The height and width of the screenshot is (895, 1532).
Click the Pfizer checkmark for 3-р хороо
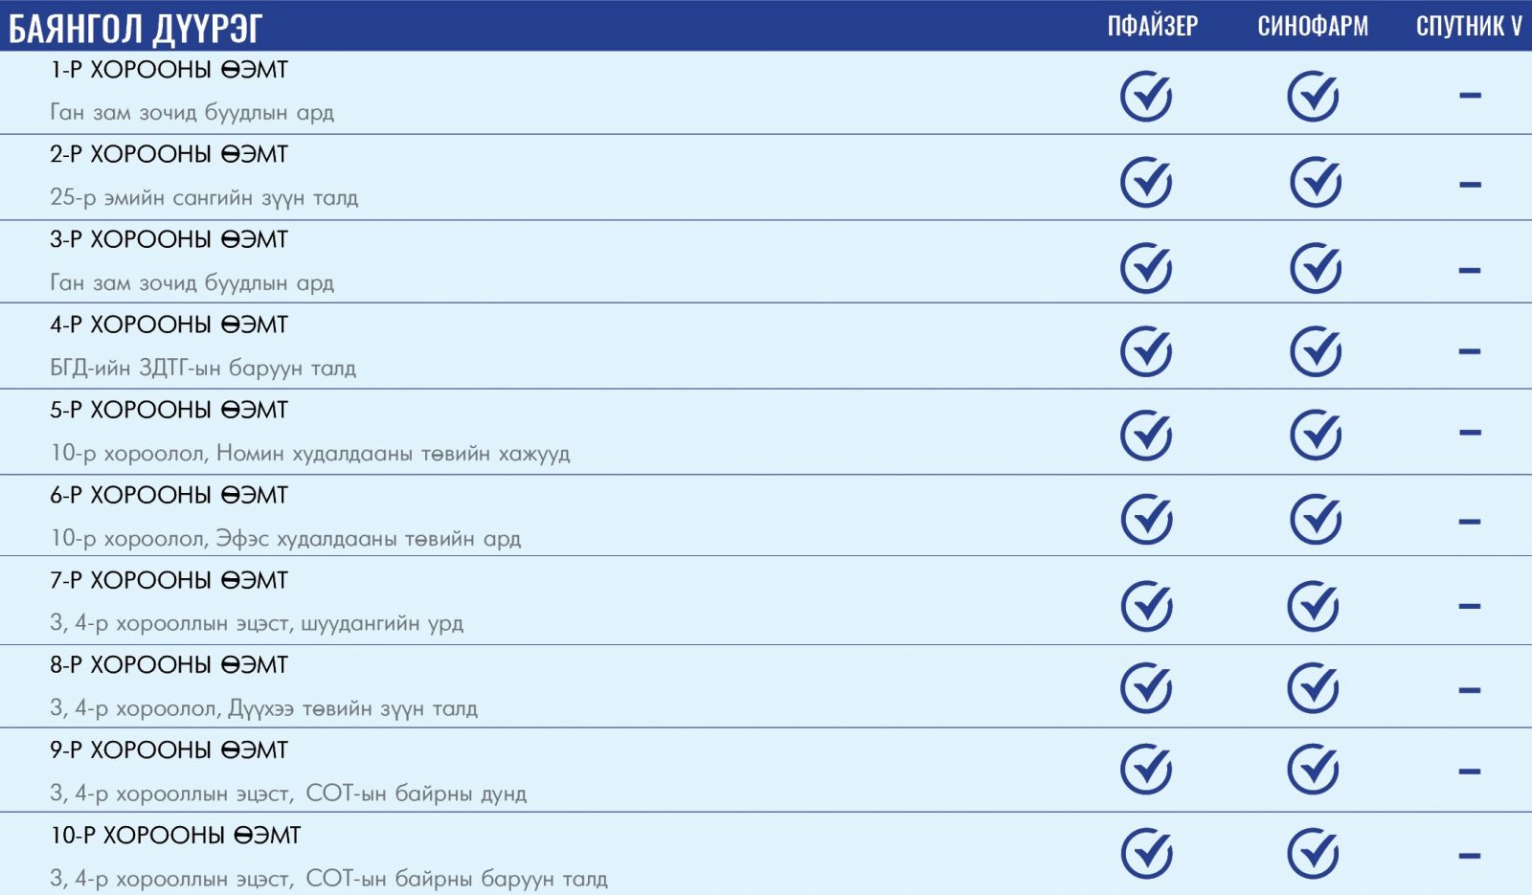click(1146, 268)
